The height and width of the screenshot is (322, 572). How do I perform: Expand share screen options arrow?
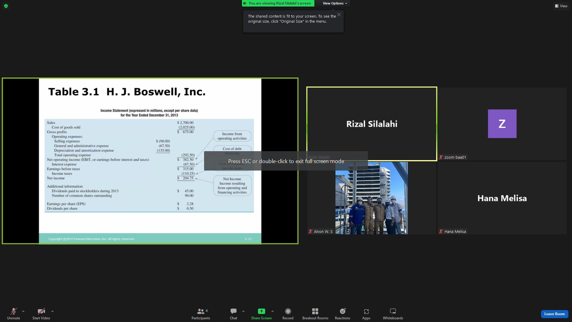click(x=273, y=311)
